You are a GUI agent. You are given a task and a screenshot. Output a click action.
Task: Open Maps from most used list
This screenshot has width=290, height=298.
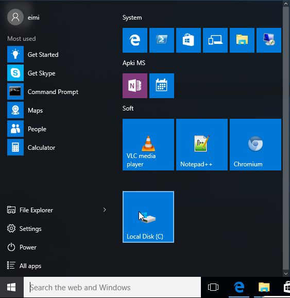pyautogui.click(x=57, y=110)
